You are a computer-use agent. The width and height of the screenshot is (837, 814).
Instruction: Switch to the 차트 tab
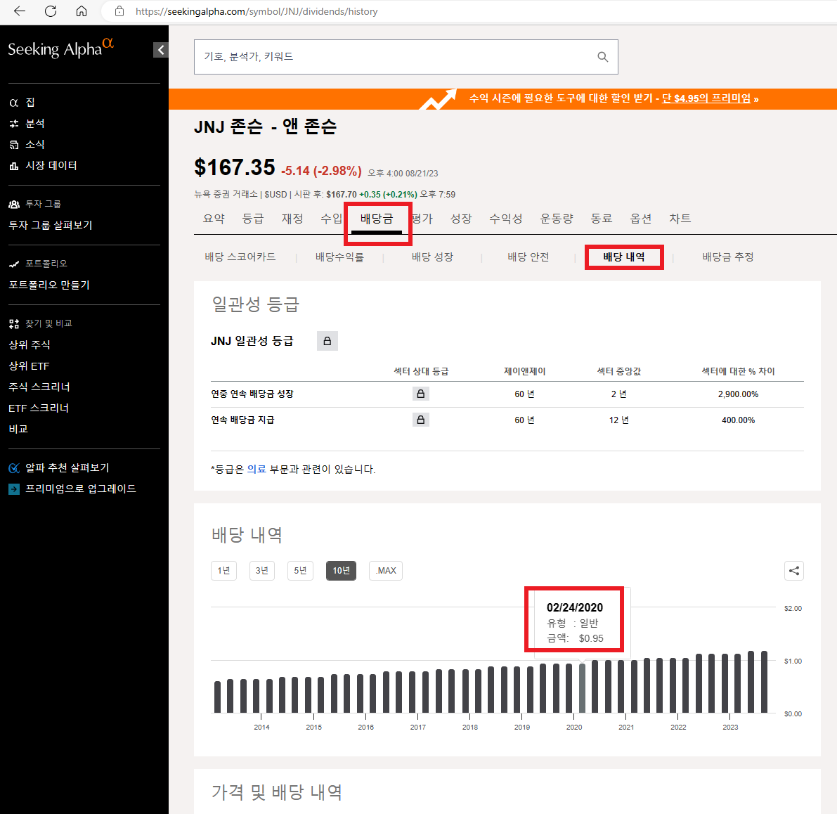pyautogui.click(x=680, y=219)
